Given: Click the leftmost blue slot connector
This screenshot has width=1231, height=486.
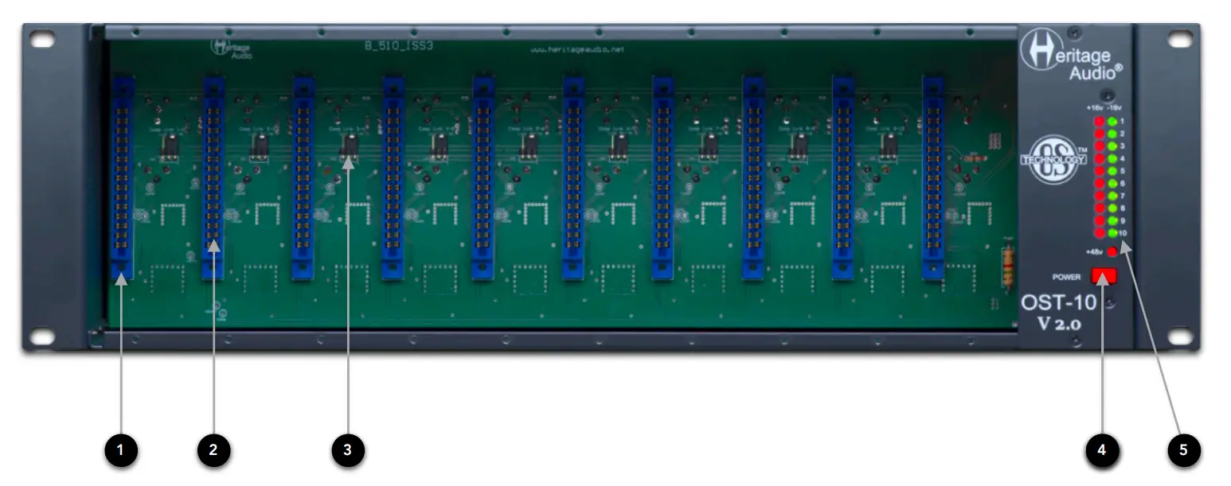Looking at the screenshot, I should [x=122, y=178].
